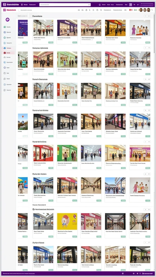Viewport: 156px width, 277px height.
Task: Click the green button on the yellow cartoon card
Action: [75, 236]
